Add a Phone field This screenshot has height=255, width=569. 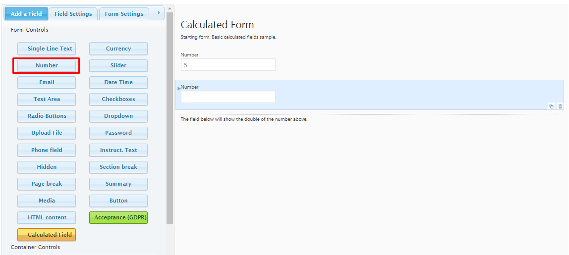coord(47,150)
